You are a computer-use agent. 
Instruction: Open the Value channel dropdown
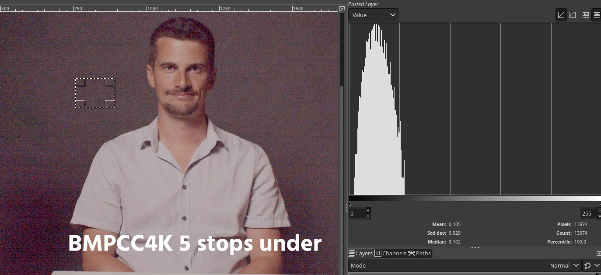373,15
